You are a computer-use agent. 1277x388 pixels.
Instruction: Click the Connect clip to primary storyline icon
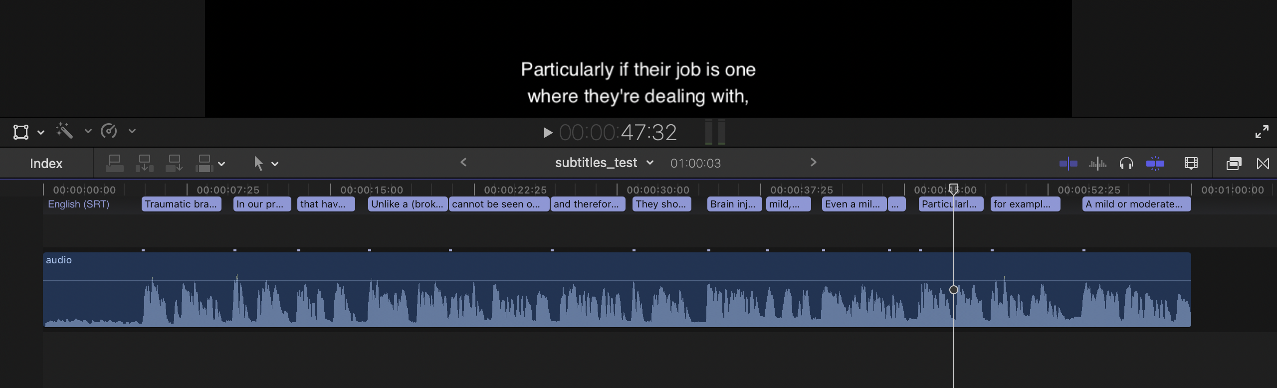point(115,164)
